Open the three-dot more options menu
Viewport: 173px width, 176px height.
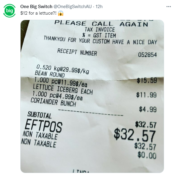tap(169, 7)
